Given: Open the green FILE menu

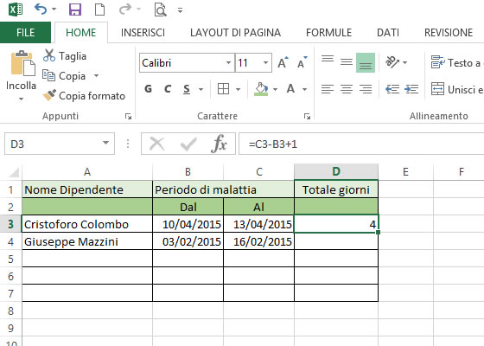Looking at the screenshot, I should click(25, 33).
